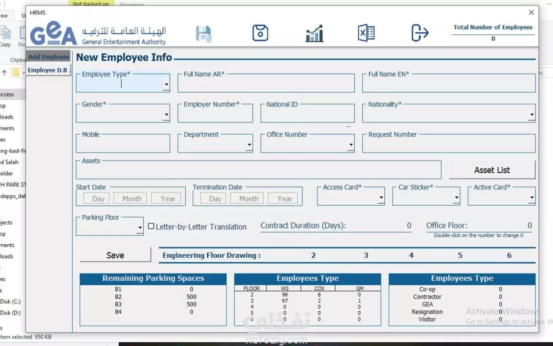Click the Excel export icon

point(366,33)
